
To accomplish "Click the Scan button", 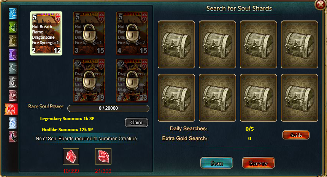I will 217,163.
